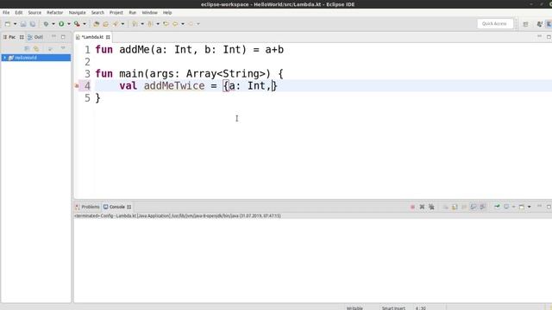Screen dimensions: 552x310
Task: Open the File menu
Action: (6, 13)
